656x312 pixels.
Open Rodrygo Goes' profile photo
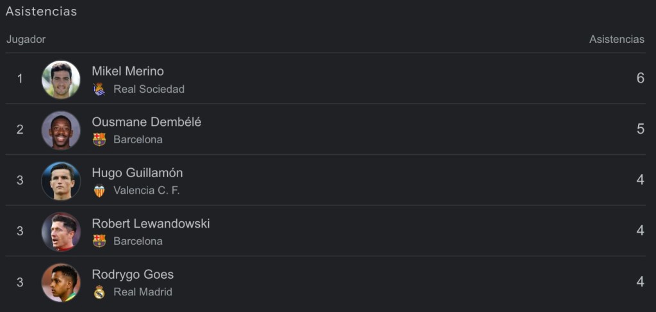(x=61, y=283)
